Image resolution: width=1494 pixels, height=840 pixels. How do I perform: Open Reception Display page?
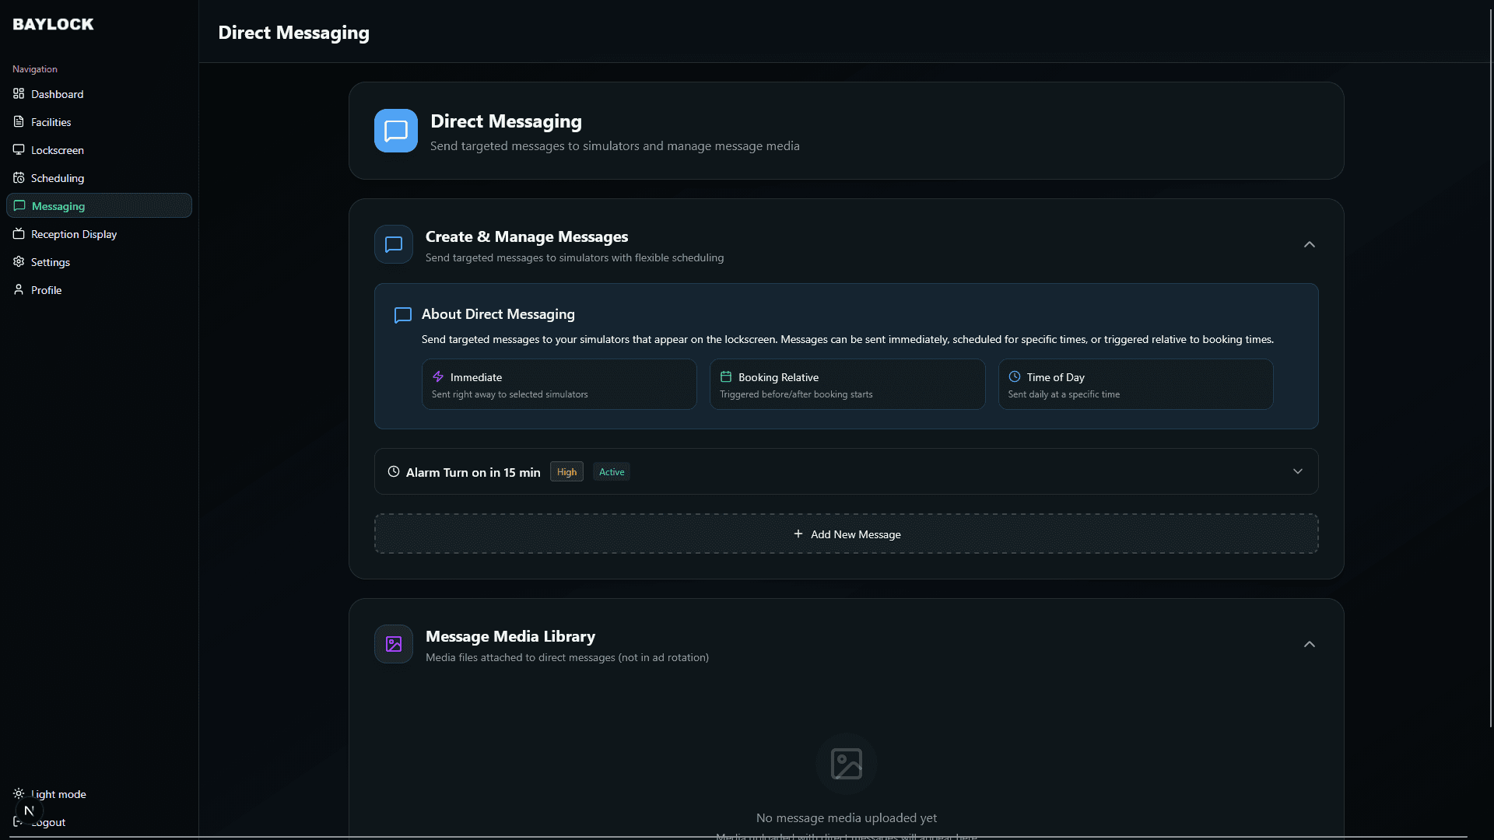point(100,234)
